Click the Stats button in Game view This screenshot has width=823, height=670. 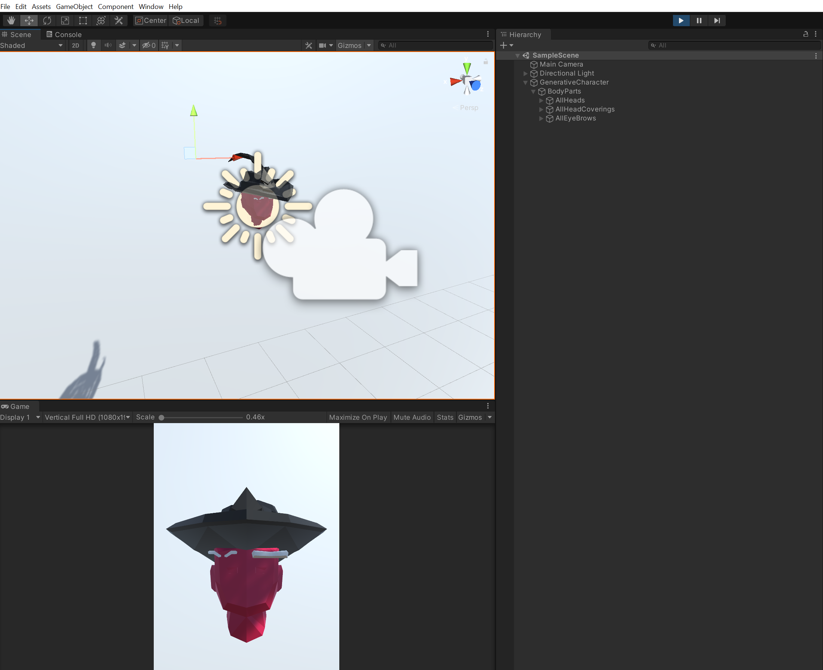click(x=444, y=417)
